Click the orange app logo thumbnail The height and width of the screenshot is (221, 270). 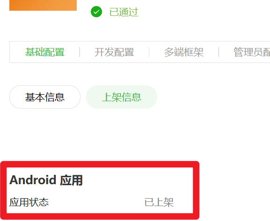43,5
